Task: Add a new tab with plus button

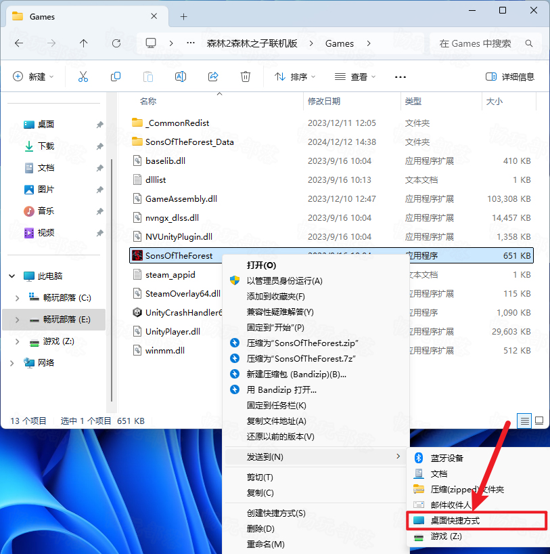Action: tap(183, 17)
